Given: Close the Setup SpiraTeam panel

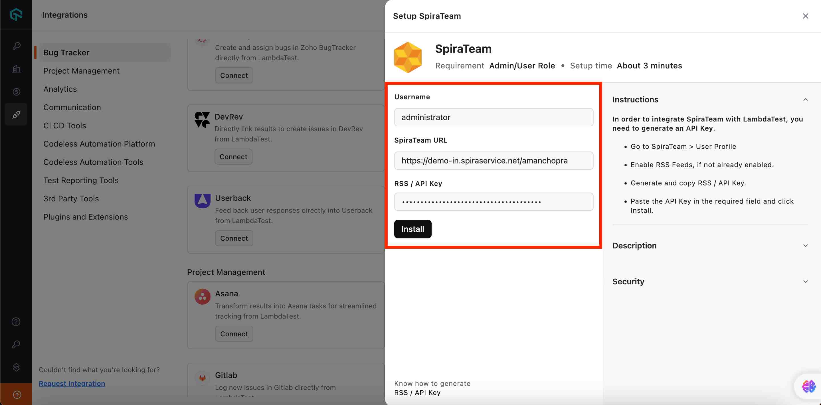Looking at the screenshot, I should 805,16.
